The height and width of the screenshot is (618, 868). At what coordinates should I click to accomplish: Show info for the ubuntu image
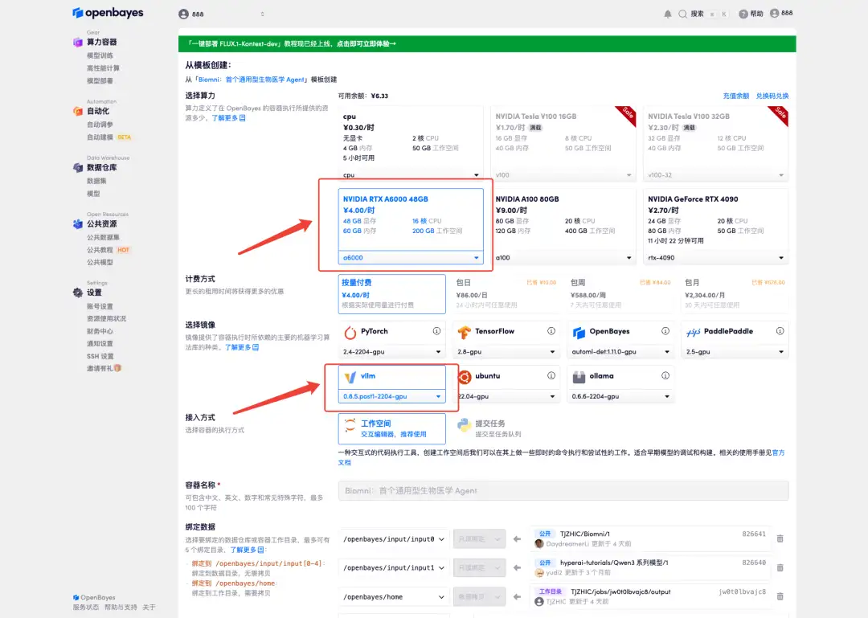coord(551,375)
